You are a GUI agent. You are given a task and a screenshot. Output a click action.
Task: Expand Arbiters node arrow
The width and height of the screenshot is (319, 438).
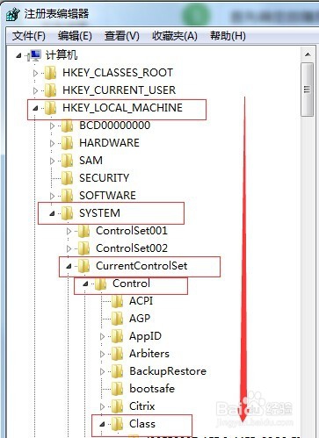[102, 354]
